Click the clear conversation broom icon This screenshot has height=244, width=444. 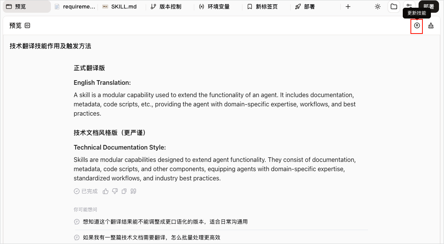click(x=431, y=26)
